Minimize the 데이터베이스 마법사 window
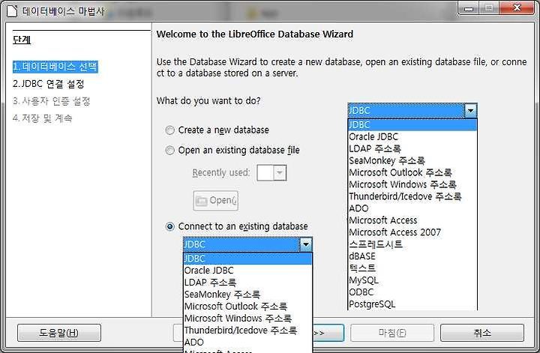 point(469,8)
